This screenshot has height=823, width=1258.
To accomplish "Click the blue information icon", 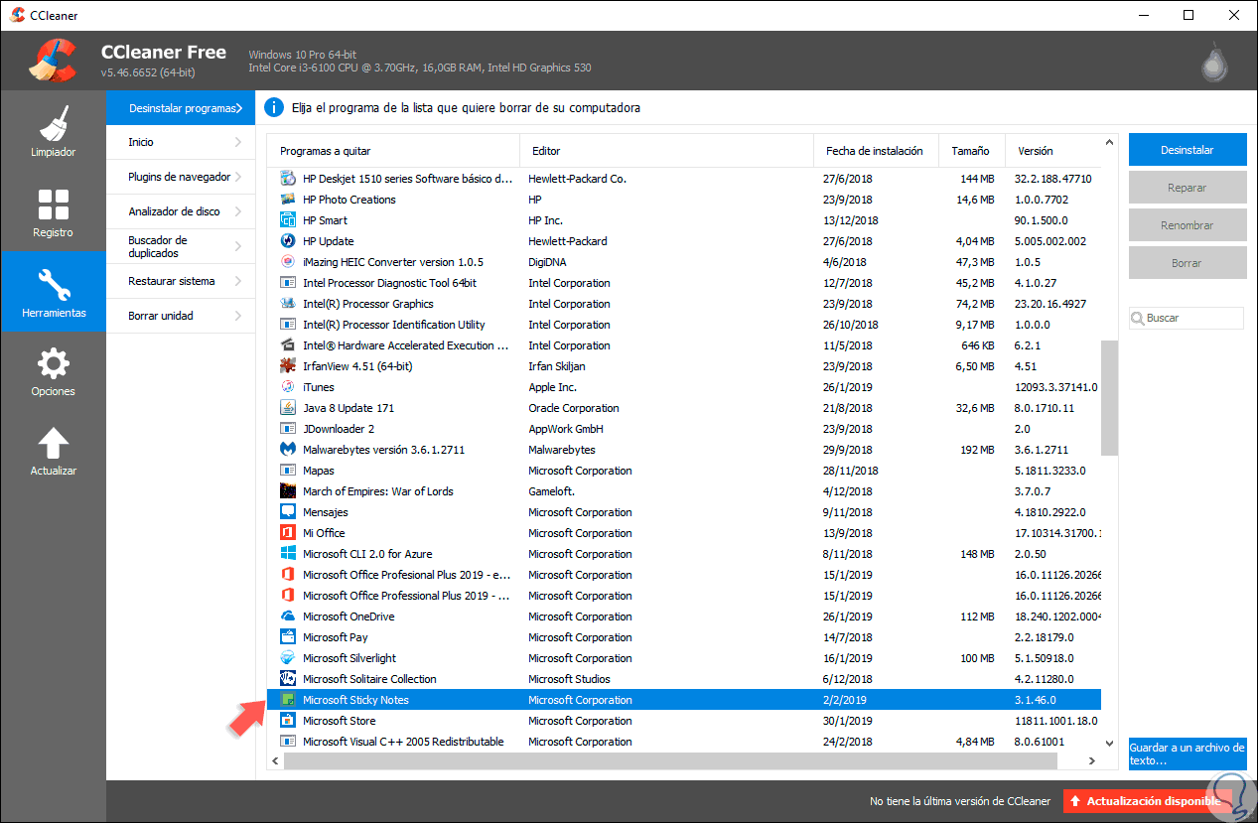I will tap(274, 107).
